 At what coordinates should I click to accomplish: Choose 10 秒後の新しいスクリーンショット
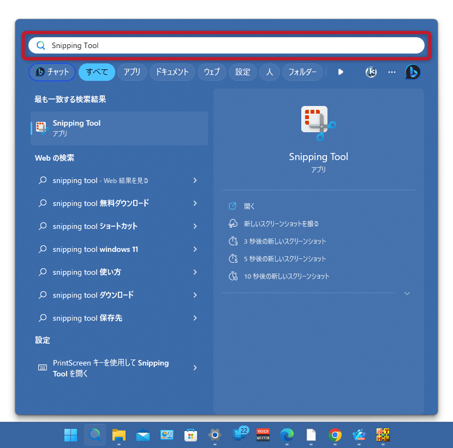point(287,276)
